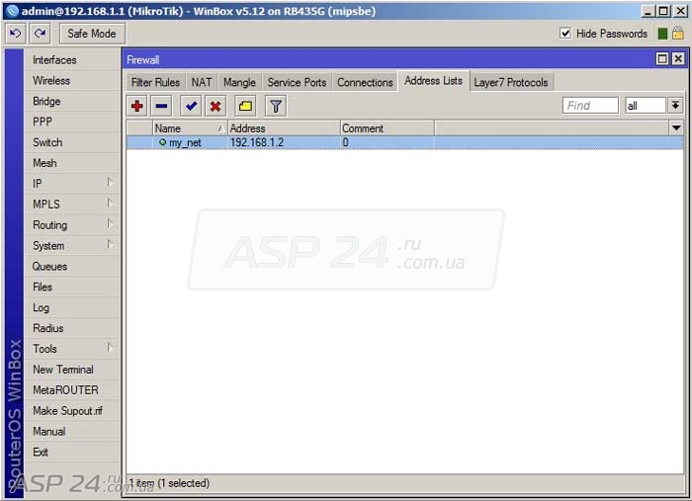Open the 'all' list filter dropdown

(x=675, y=106)
